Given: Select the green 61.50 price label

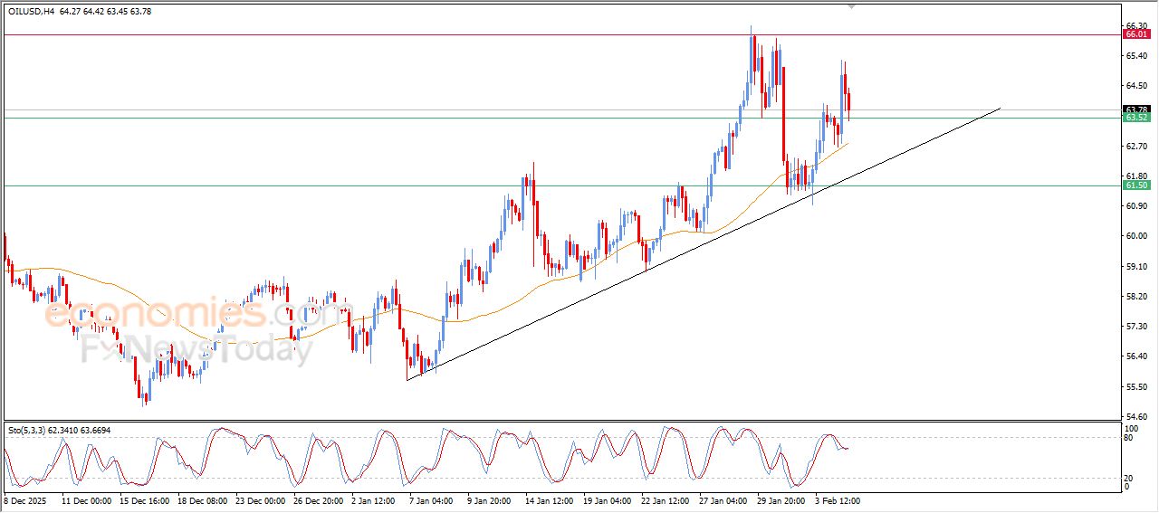Looking at the screenshot, I should pyautogui.click(x=1135, y=185).
